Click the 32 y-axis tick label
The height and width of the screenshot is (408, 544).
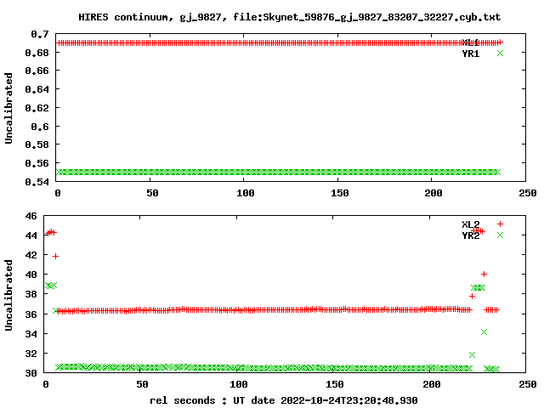click(x=31, y=354)
